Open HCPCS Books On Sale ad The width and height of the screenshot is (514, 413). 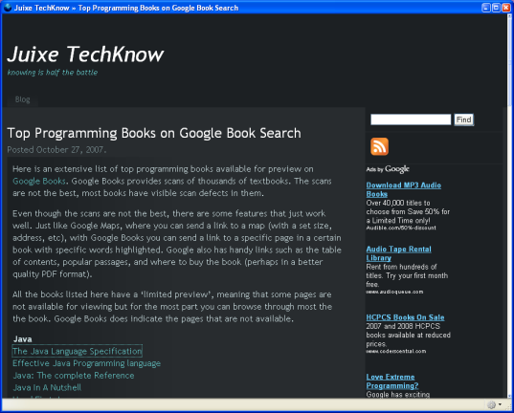pyautogui.click(x=405, y=317)
